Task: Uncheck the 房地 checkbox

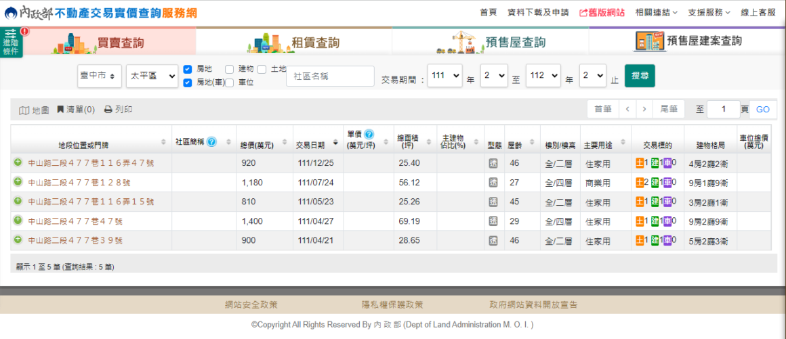Action: coord(188,68)
